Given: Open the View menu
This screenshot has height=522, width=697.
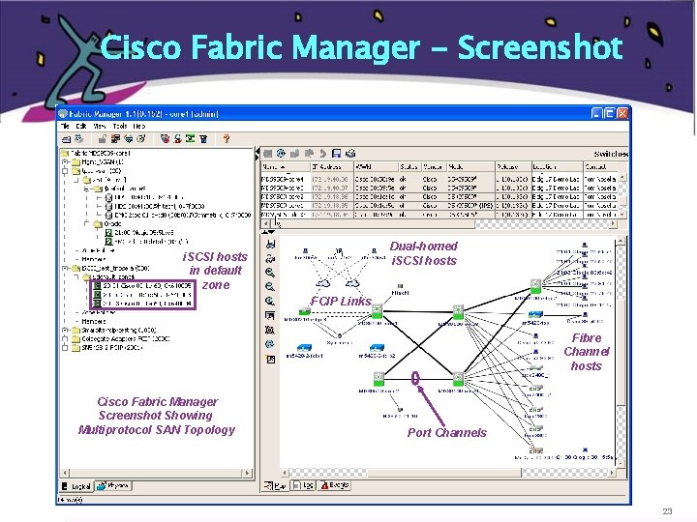Looking at the screenshot, I should pos(99,126).
